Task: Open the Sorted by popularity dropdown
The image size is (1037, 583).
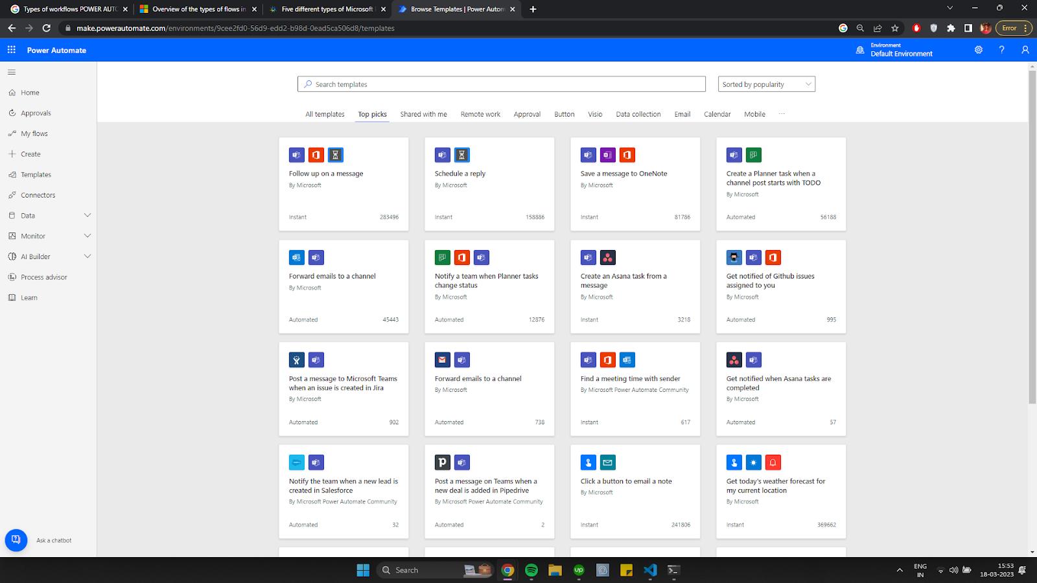Action: 767,84
